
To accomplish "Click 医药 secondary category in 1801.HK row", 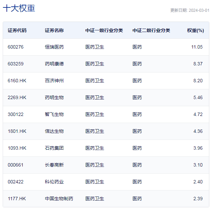I will tap(137, 131).
